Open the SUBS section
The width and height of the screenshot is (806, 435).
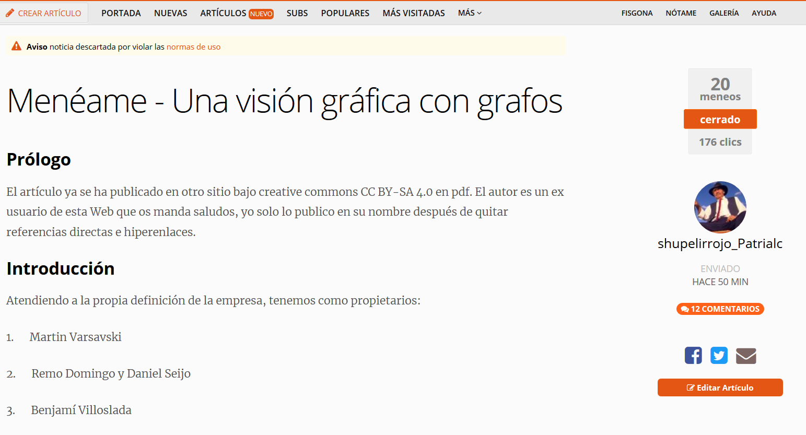coord(297,13)
